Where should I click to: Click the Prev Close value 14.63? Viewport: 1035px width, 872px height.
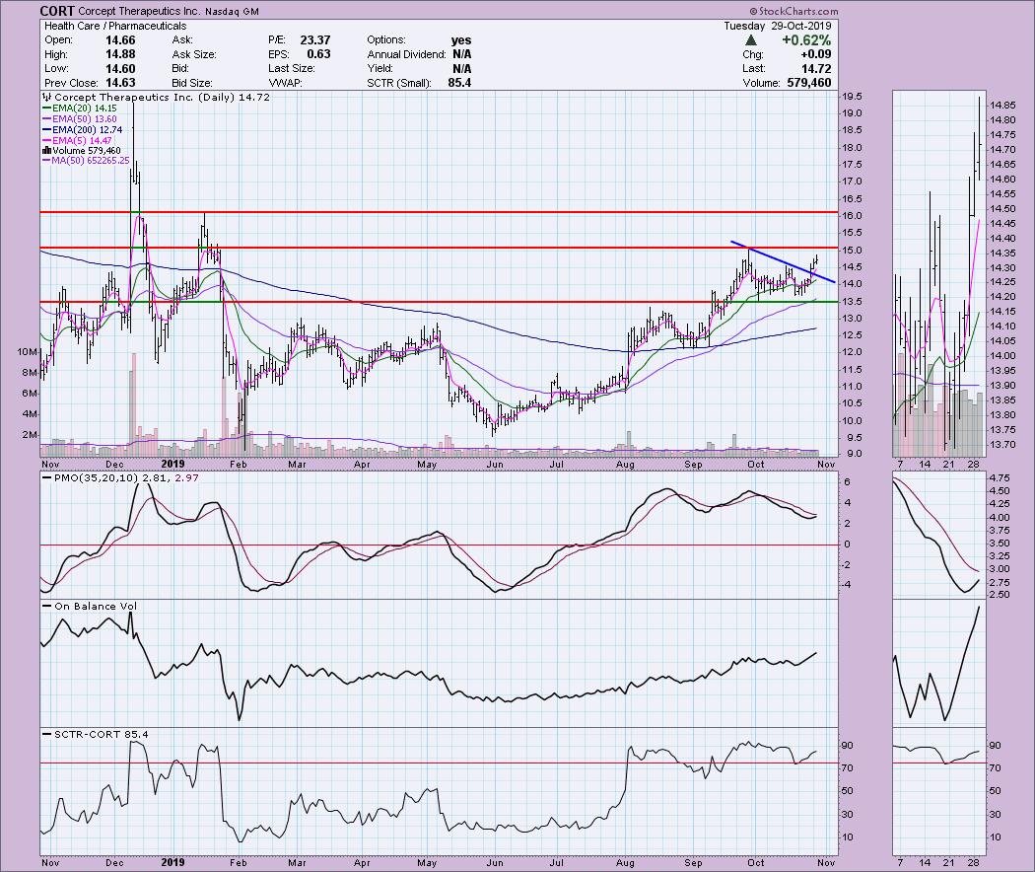[x=120, y=83]
